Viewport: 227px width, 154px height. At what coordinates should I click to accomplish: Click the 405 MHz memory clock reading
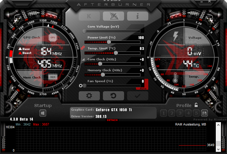[x=50, y=64]
